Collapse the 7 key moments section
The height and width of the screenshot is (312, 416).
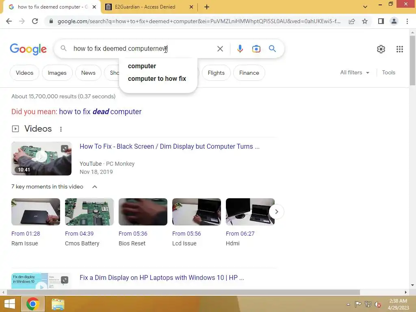pos(94,187)
